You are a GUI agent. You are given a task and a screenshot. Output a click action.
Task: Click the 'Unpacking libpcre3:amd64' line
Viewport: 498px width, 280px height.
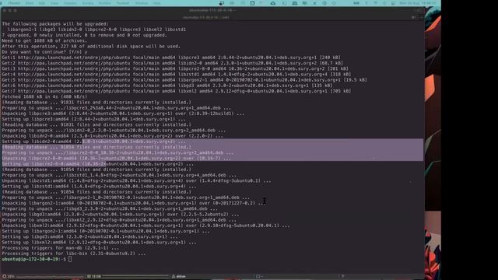pyautogui.click(x=123, y=114)
